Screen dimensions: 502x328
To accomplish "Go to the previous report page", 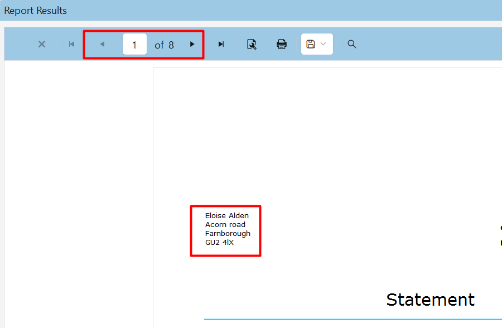I will (102, 44).
